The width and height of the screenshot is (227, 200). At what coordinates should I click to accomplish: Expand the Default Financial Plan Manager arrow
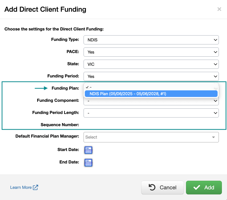(213, 137)
